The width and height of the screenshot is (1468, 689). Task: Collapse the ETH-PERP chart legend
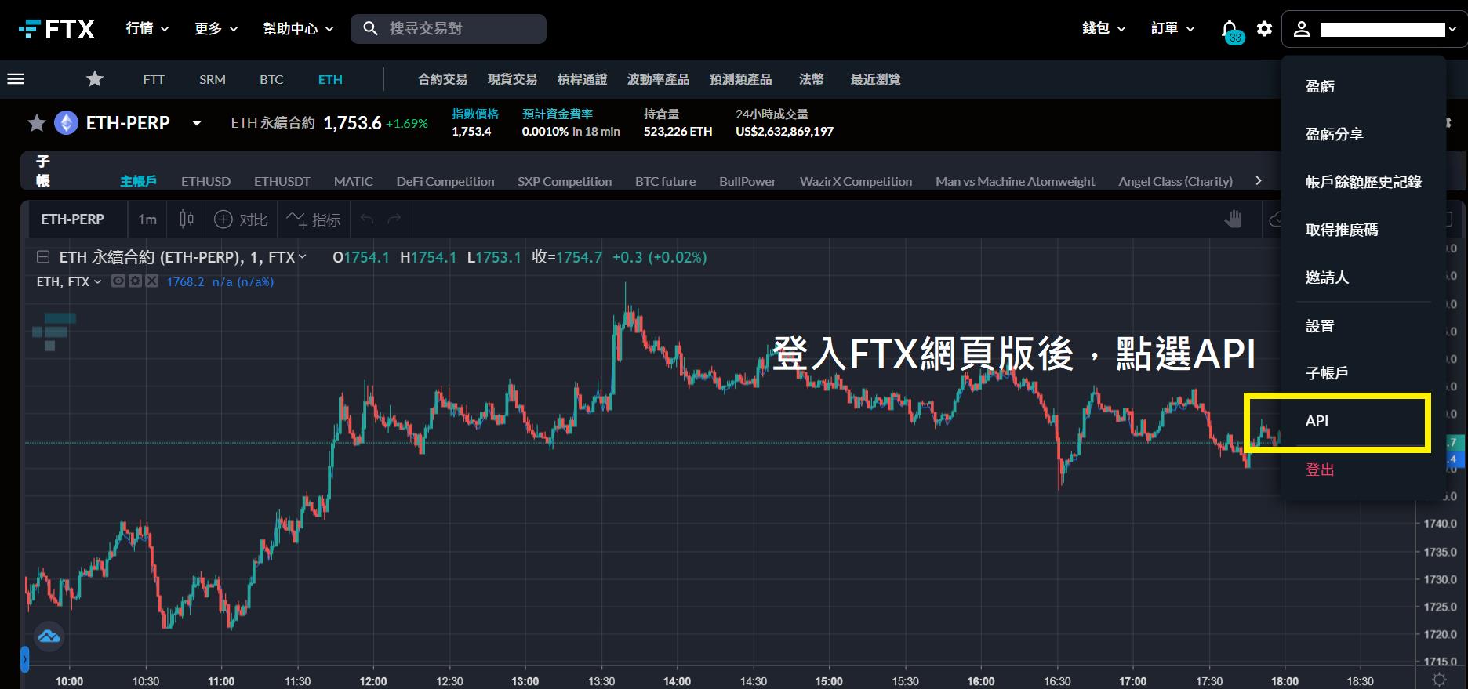point(44,257)
